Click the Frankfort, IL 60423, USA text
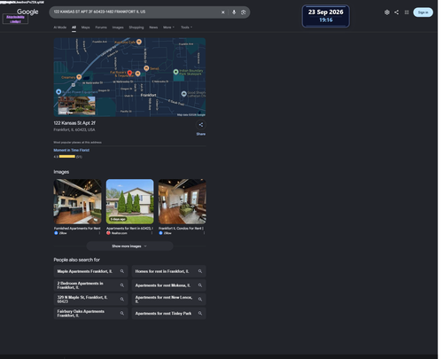Viewport: 443px width, 359px height. pos(74,129)
